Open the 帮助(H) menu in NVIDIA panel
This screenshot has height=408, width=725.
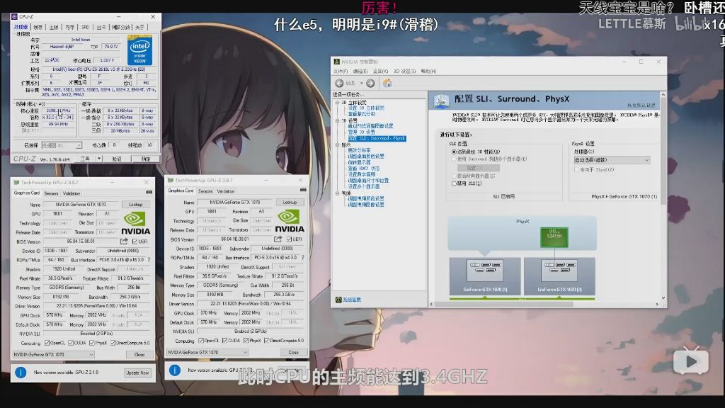pos(428,72)
